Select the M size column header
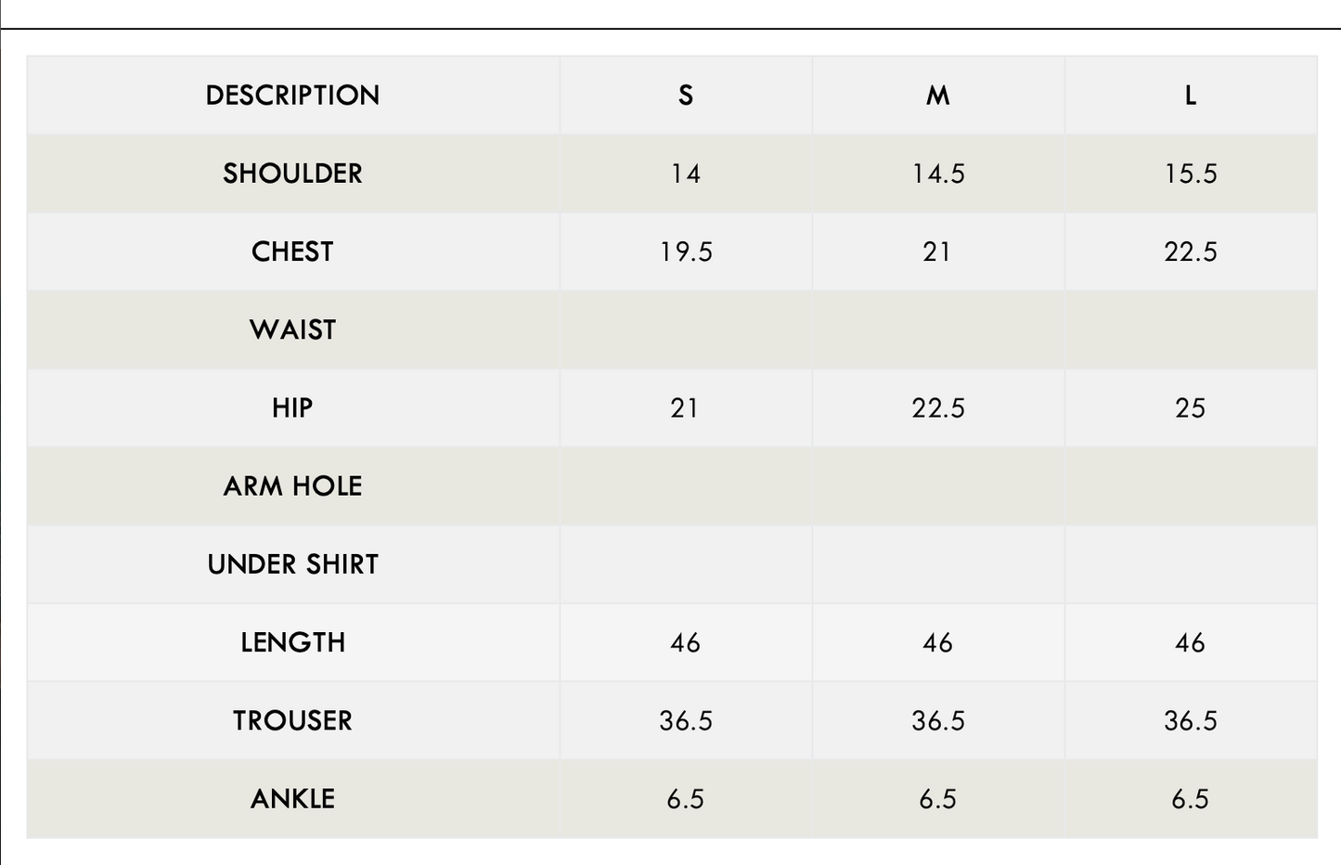This screenshot has width=1341, height=865. point(938,95)
